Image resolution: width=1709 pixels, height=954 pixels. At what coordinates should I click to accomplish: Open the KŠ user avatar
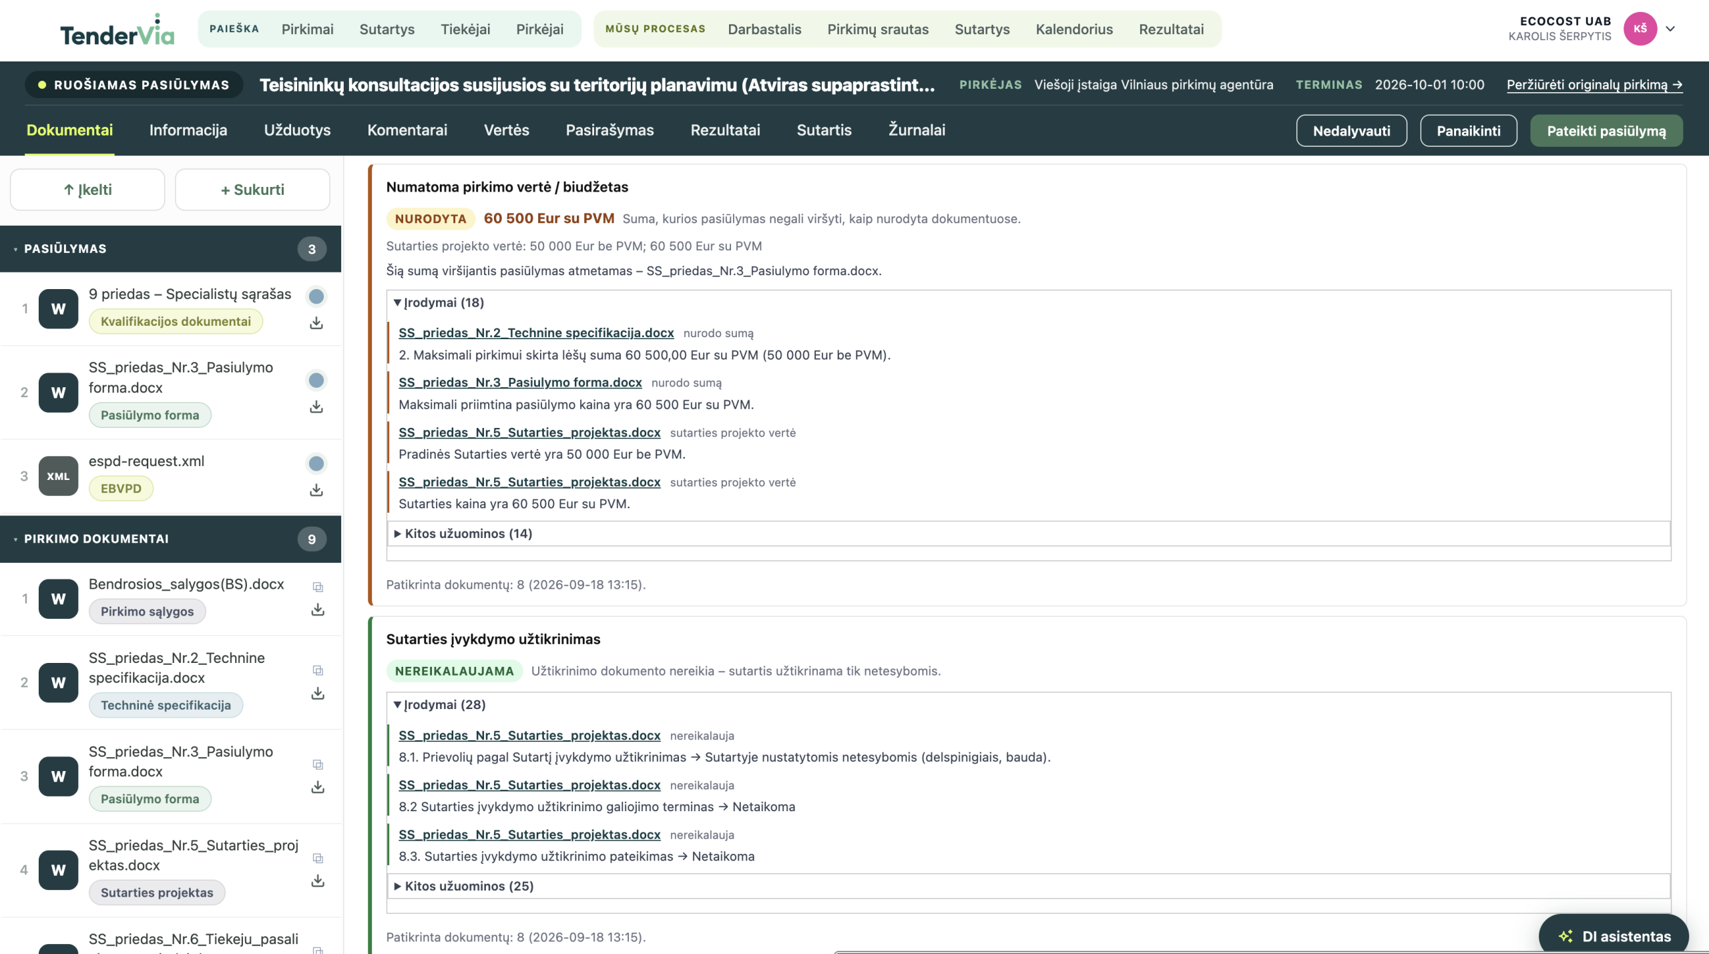coord(1640,29)
